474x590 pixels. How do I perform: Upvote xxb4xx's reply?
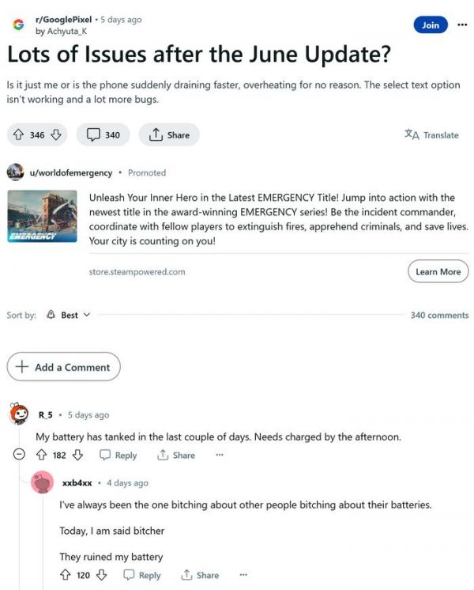point(66,575)
